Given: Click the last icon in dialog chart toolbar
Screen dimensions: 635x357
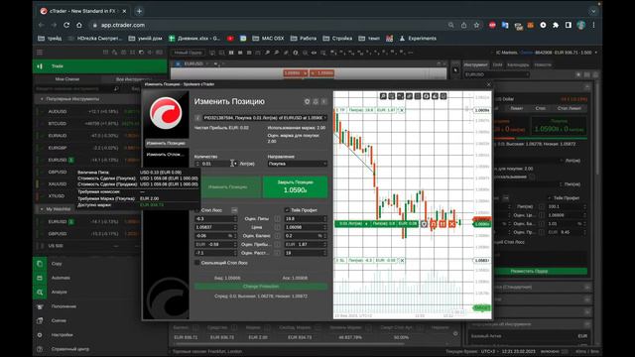Looking at the screenshot, I should (444, 96).
